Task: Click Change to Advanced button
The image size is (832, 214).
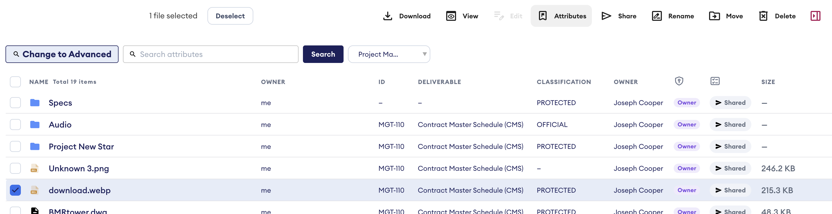Action: [62, 54]
